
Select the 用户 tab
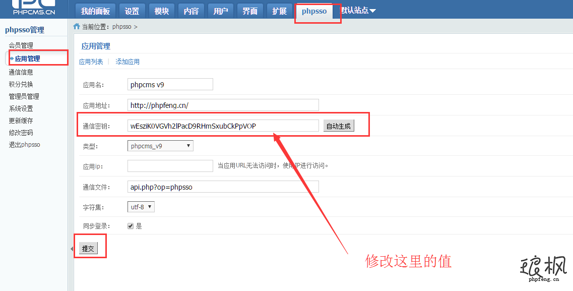[220, 11]
